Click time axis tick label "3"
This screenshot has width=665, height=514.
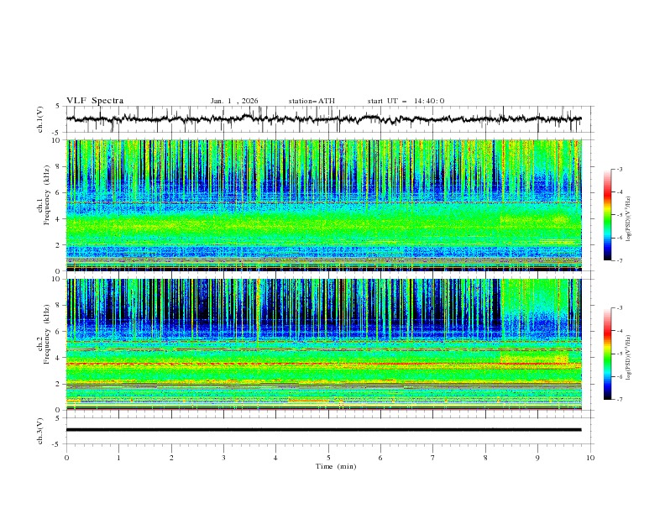[x=223, y=458]
